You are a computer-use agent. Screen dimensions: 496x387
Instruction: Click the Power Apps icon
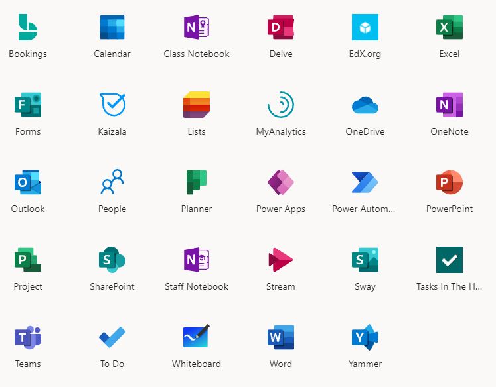(x=281, y=182)
